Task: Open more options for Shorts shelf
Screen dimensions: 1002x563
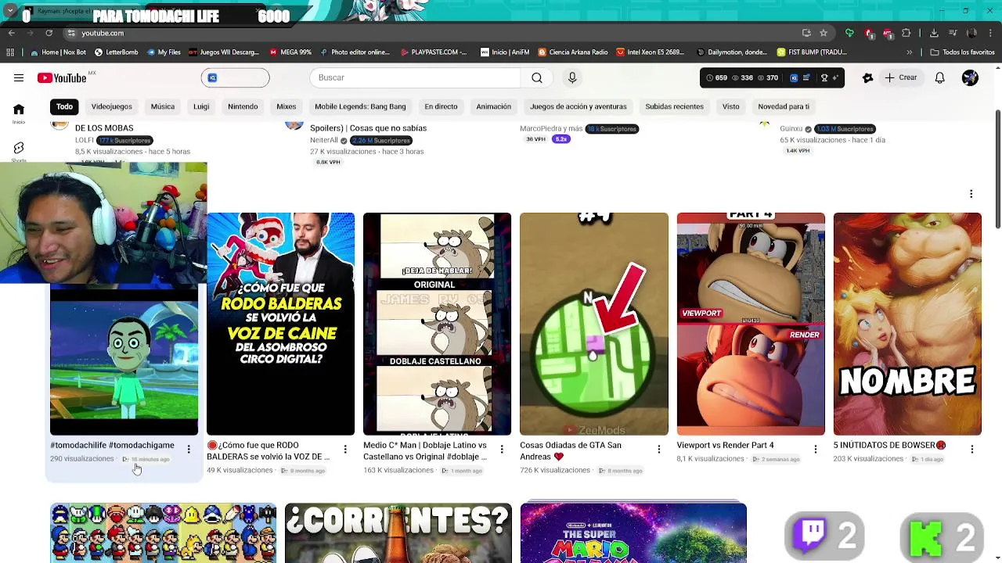Action: 971,194
